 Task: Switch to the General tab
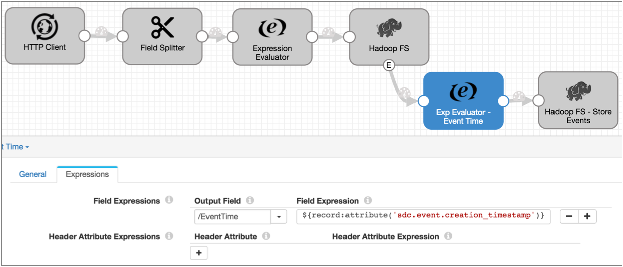33,174
